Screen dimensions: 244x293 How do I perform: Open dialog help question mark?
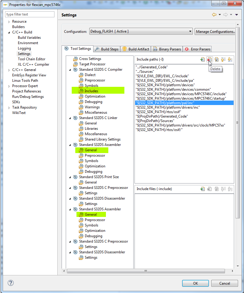11,283
